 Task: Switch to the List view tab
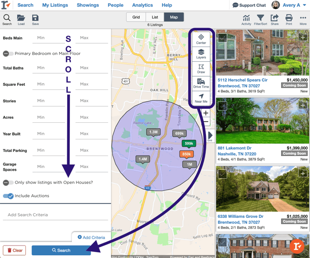[155, 17]
